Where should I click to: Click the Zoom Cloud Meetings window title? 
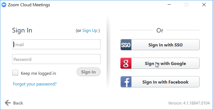click(x=29, y=5)
